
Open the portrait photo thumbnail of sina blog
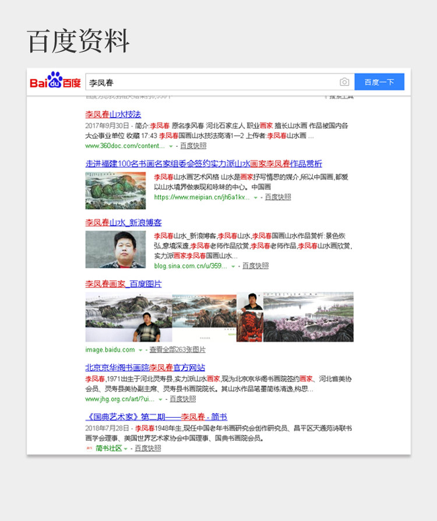(115, 249)
